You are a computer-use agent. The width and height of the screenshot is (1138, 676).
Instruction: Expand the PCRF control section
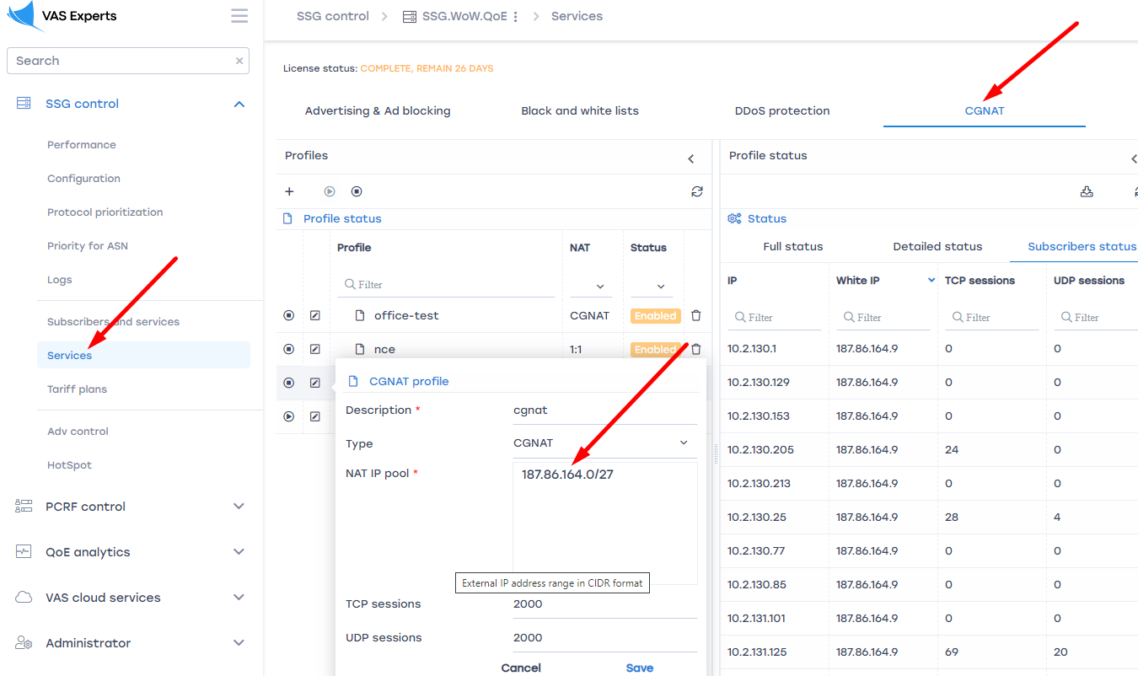(x=239, y=507)
